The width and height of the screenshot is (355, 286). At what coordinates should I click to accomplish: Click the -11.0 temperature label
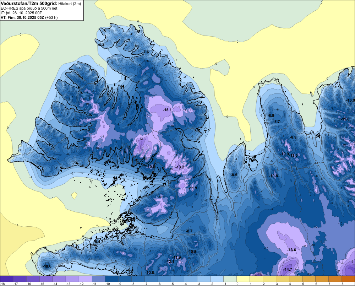345,119
